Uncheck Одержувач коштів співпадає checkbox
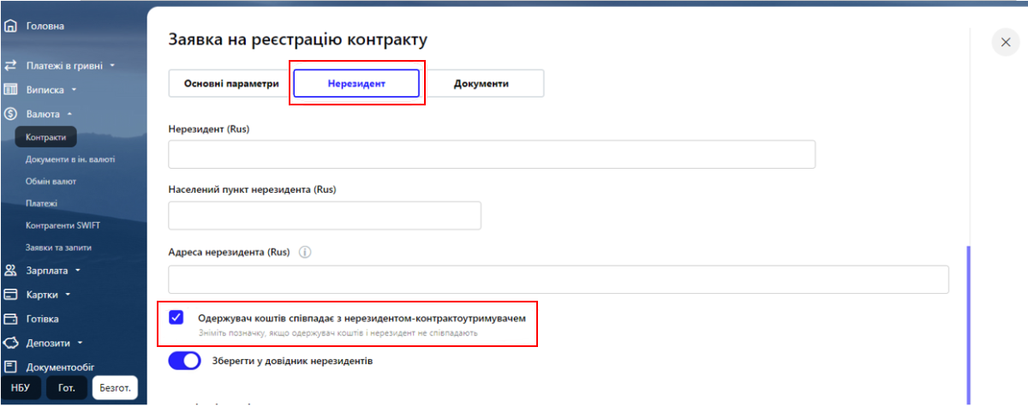 click(176, 317)
